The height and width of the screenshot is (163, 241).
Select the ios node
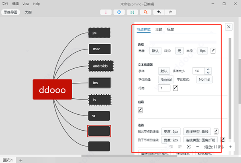pos(100,83)
